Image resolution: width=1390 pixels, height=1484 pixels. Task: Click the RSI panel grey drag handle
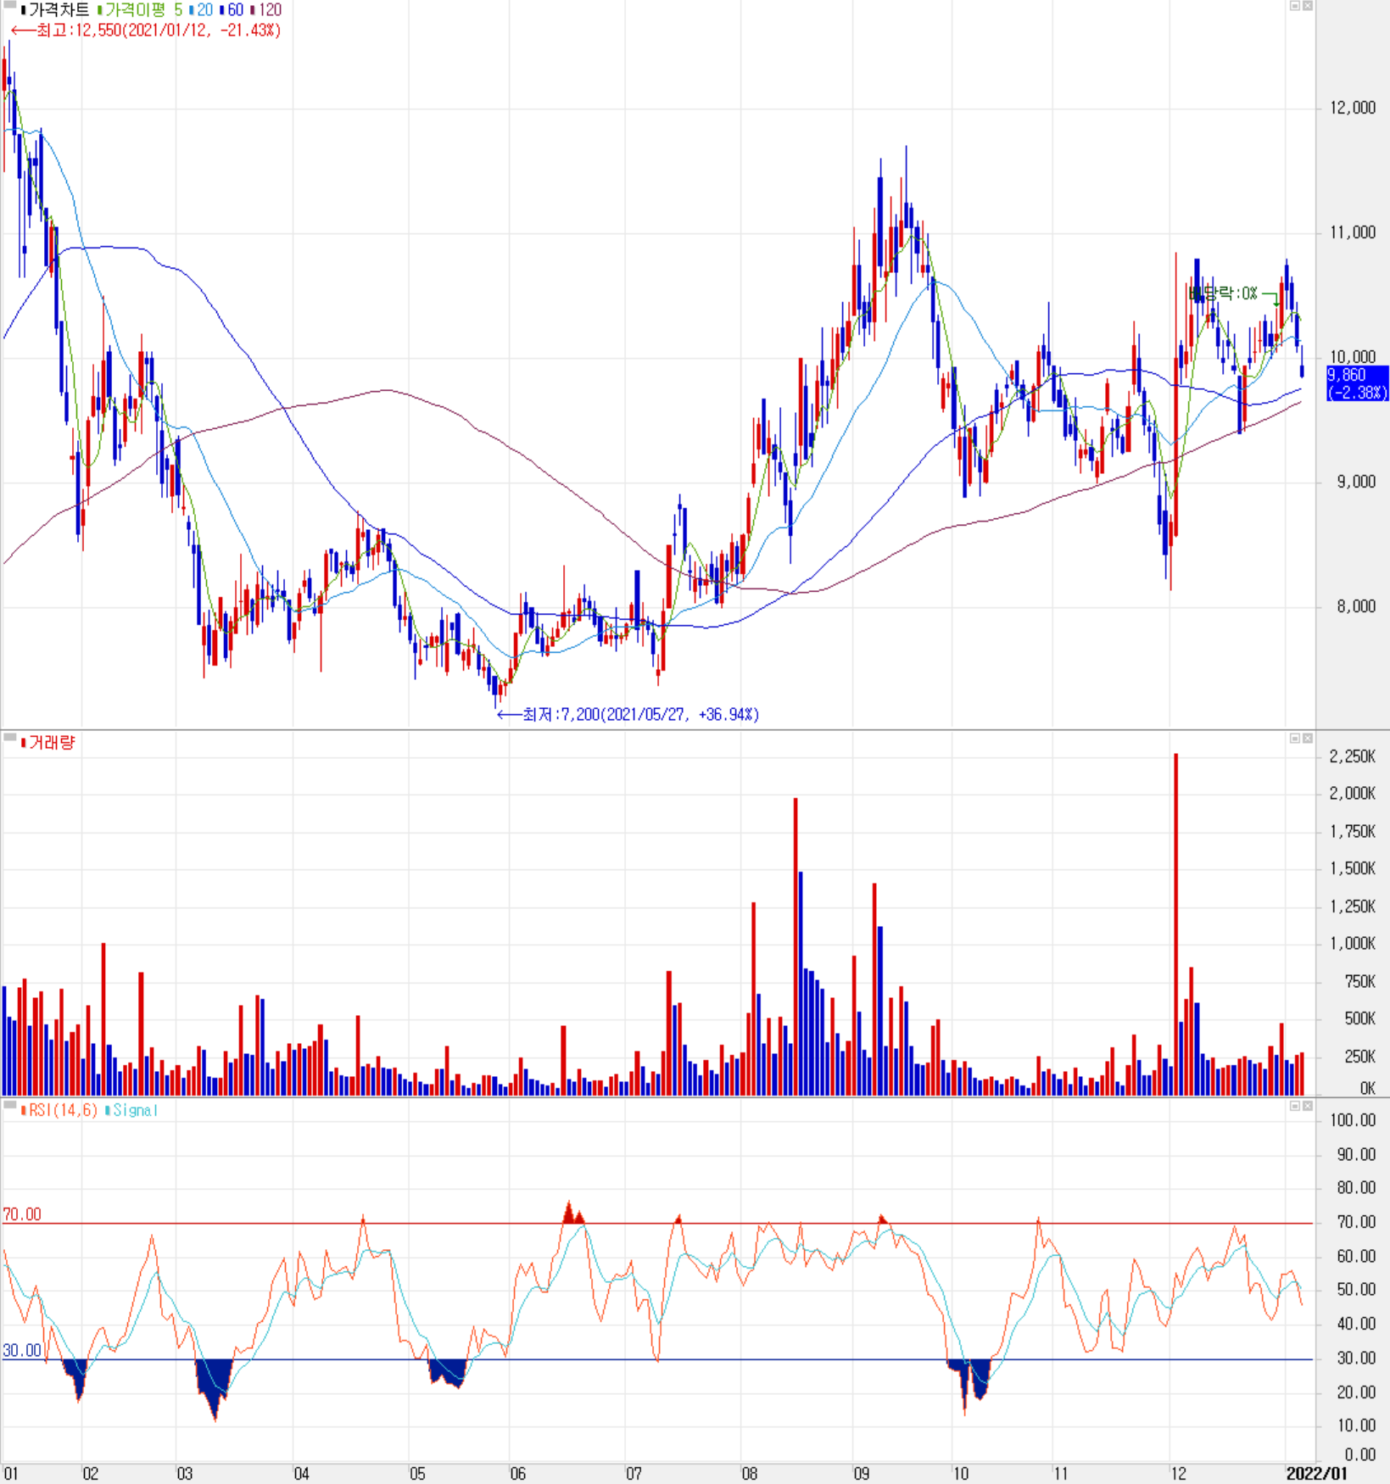click(x=9, y=1105)
